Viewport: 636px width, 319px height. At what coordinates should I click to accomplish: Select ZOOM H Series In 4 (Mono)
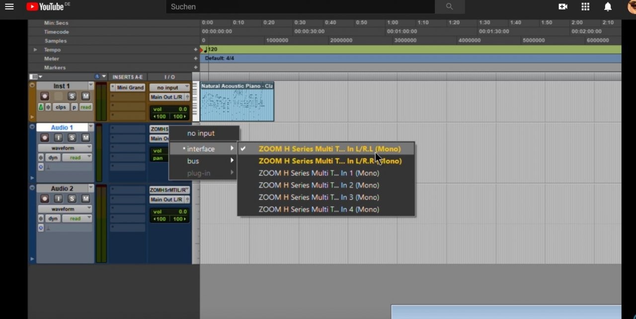click(326, 209)
